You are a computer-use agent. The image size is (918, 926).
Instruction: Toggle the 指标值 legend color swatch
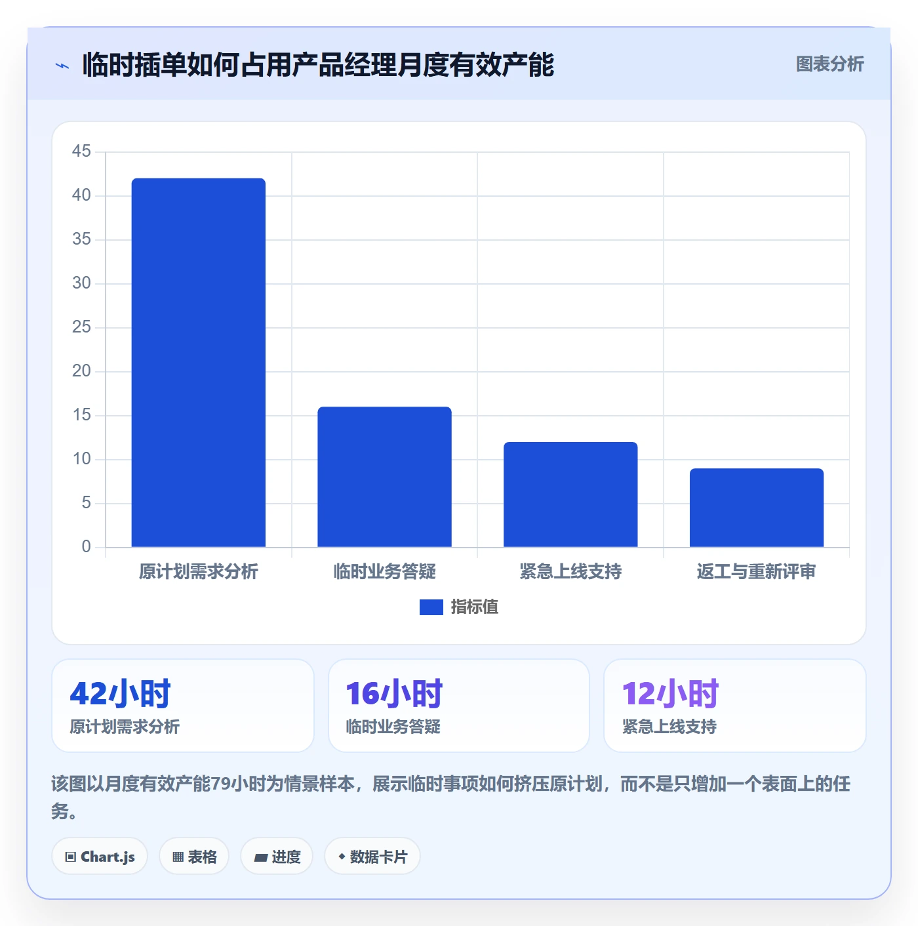(431, 607)
